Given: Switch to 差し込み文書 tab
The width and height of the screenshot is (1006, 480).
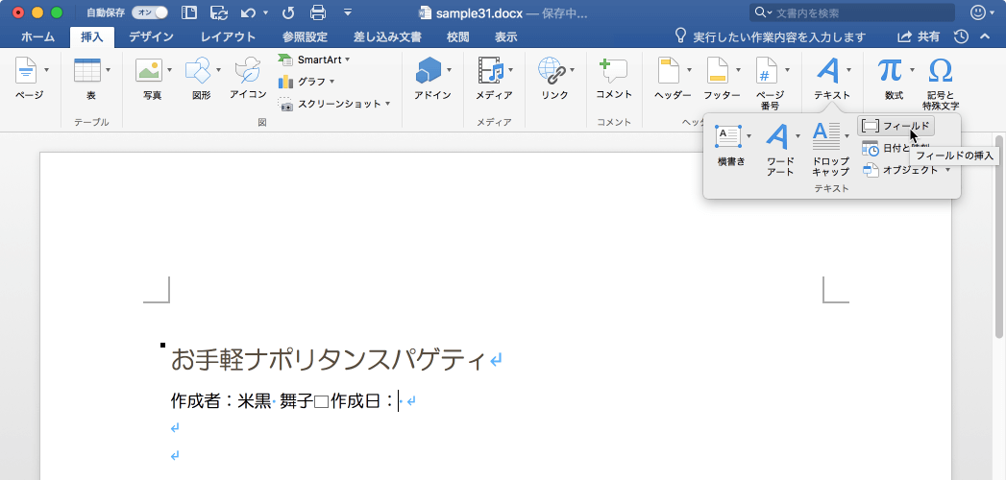Looking at the screenshot, I should coord(387,37).
